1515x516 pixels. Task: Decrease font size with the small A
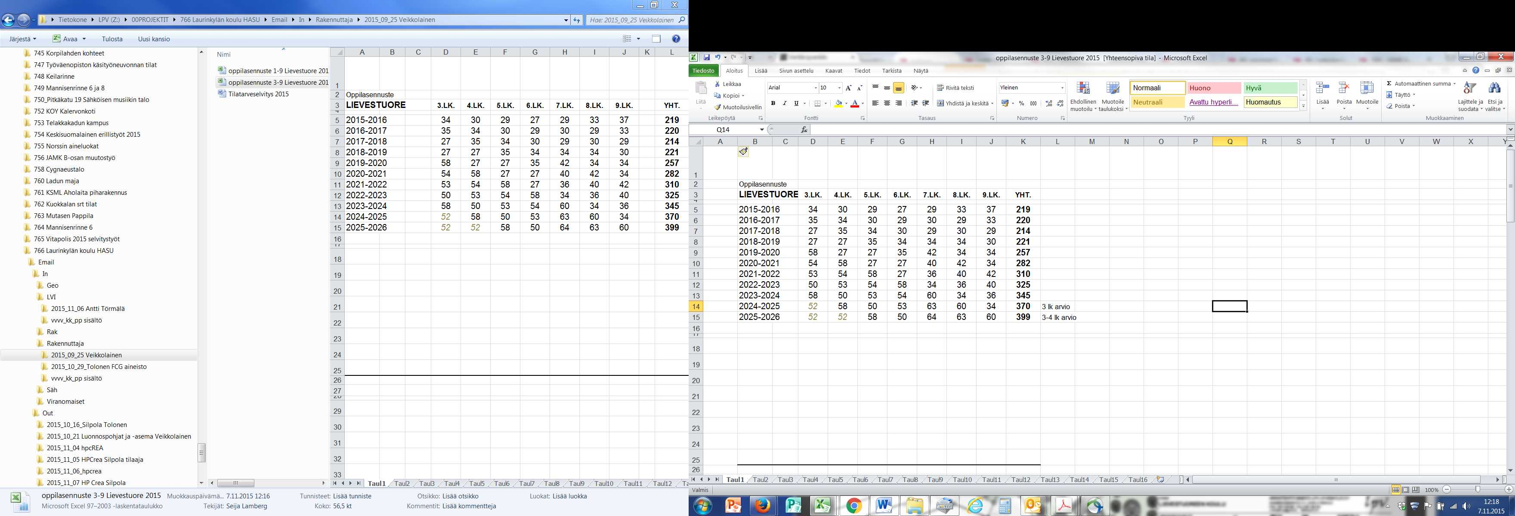click(859, 88)
